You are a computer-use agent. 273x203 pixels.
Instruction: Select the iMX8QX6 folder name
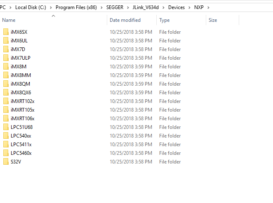(21, 93)
